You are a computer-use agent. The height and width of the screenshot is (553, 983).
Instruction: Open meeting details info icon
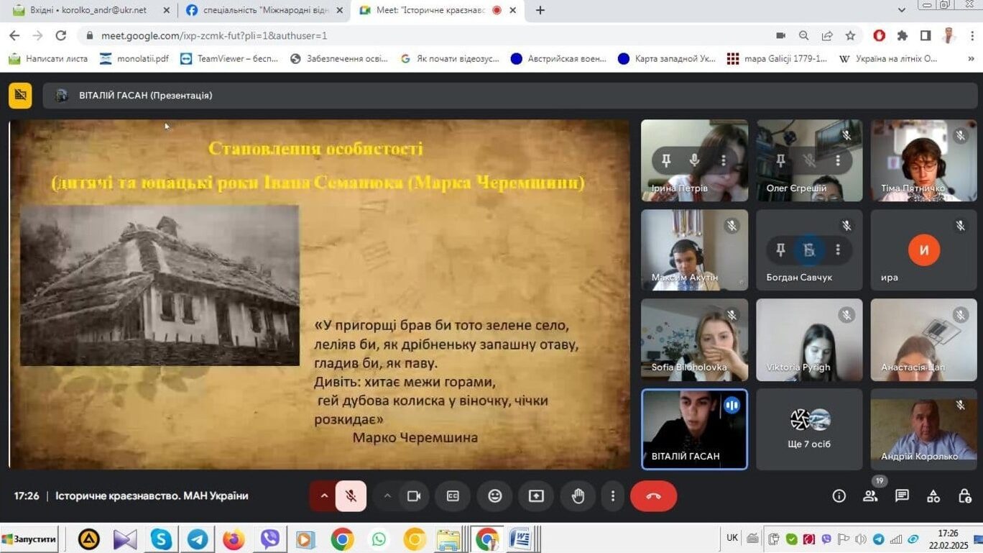pyautogui.click(x=839, y=496)
